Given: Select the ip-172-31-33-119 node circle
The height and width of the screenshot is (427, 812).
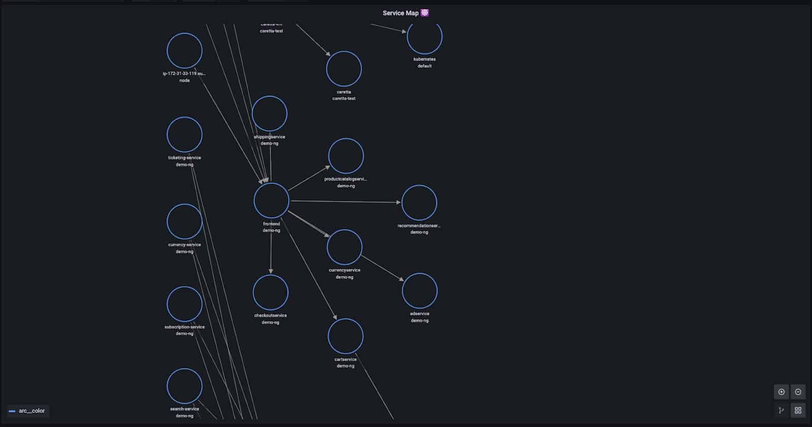Looking at the screenshot, I should click(185, 51).
